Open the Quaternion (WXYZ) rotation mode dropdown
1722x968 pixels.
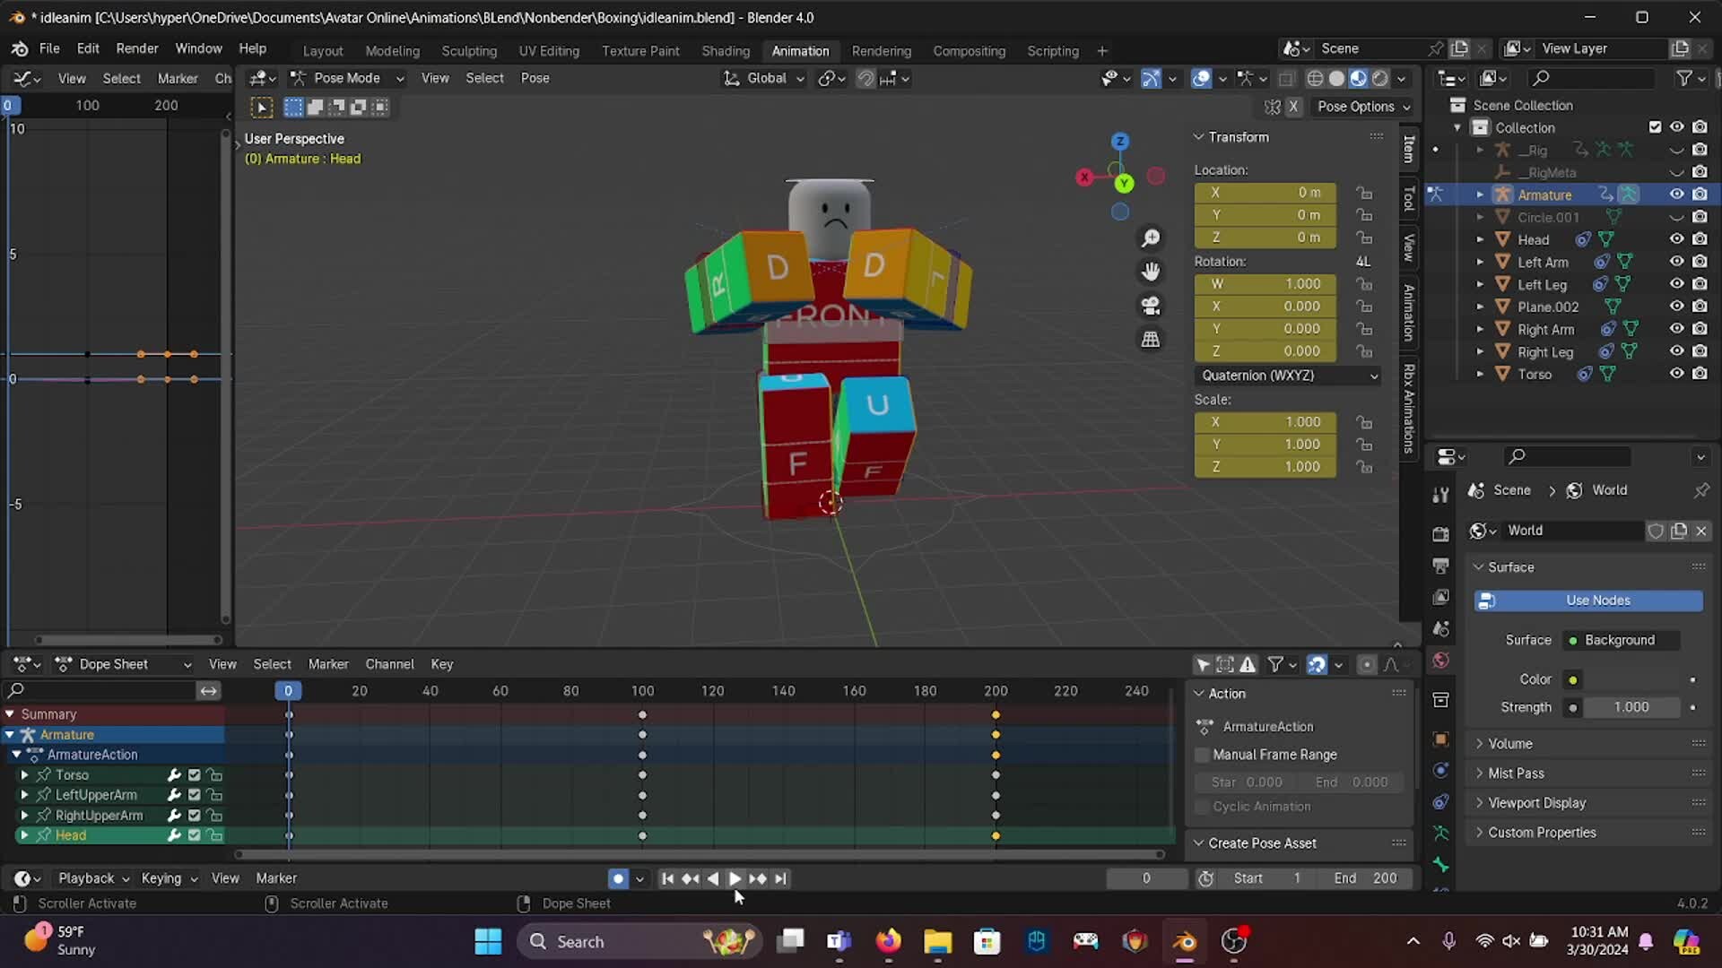point(1287,376)
